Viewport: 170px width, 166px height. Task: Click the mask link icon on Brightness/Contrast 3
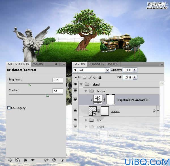[x=104, y=99]
